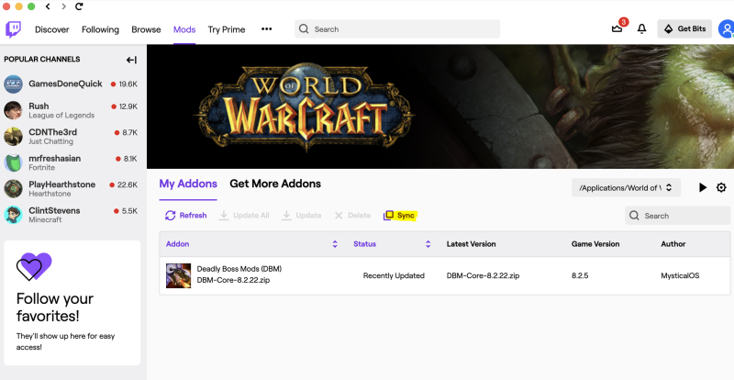Open mrfreshasian channel avatar
This screenshot has height=380, width=734.
(x=13, y=162)
